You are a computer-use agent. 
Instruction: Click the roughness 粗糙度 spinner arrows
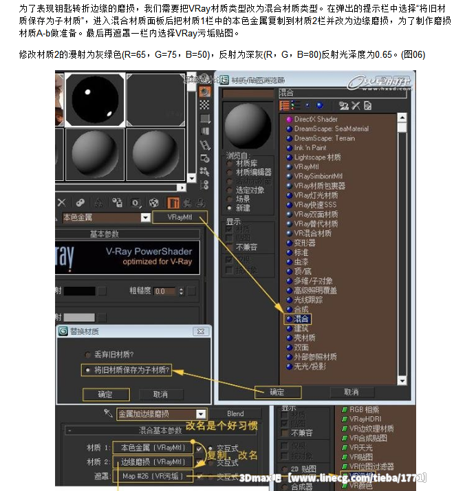(181, 291)
